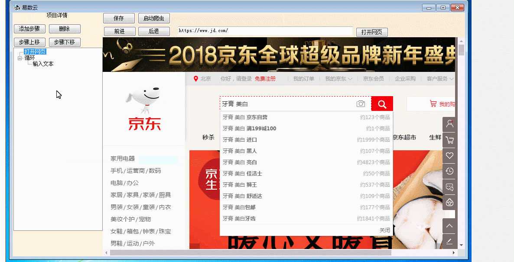Click the 北京 location text
The image size is (514, 262).
[x=206, y=79]
